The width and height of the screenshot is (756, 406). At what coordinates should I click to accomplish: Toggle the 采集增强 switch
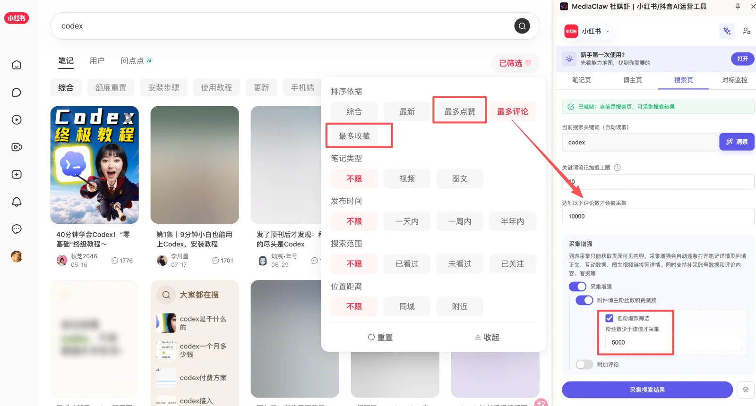click(577, 287)
